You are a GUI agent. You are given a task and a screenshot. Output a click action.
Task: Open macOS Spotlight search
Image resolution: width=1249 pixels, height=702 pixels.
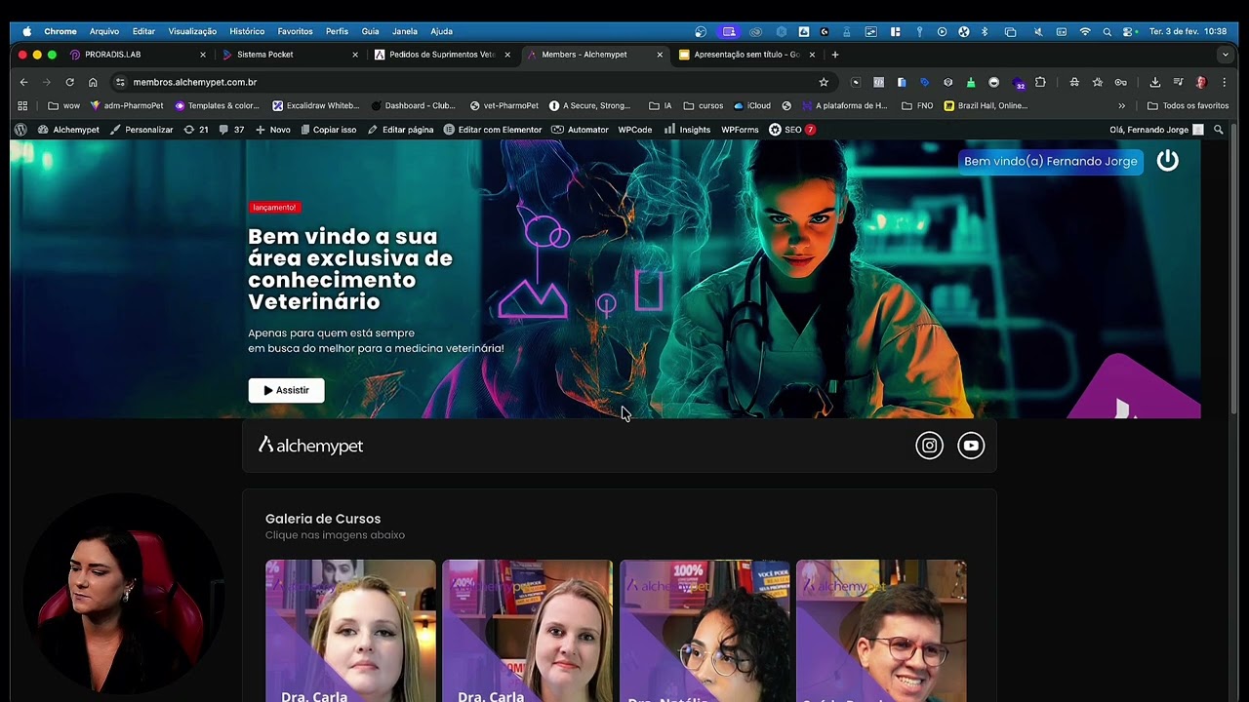coord(1107,31)
